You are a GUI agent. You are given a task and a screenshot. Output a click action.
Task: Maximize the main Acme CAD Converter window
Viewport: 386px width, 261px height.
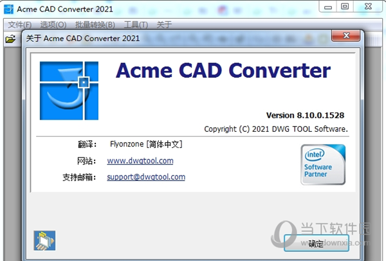(x=345, y=6)
